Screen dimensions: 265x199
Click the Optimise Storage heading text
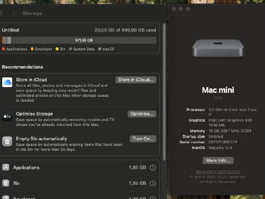(34, 114)
